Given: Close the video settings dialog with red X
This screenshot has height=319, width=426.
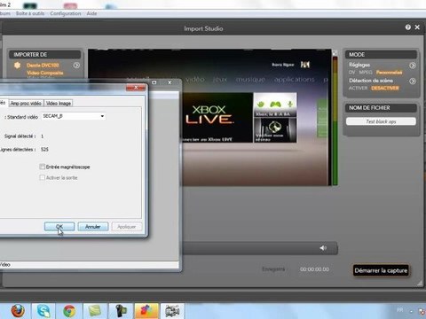Looking at the screenshot, I should [136, 88].
